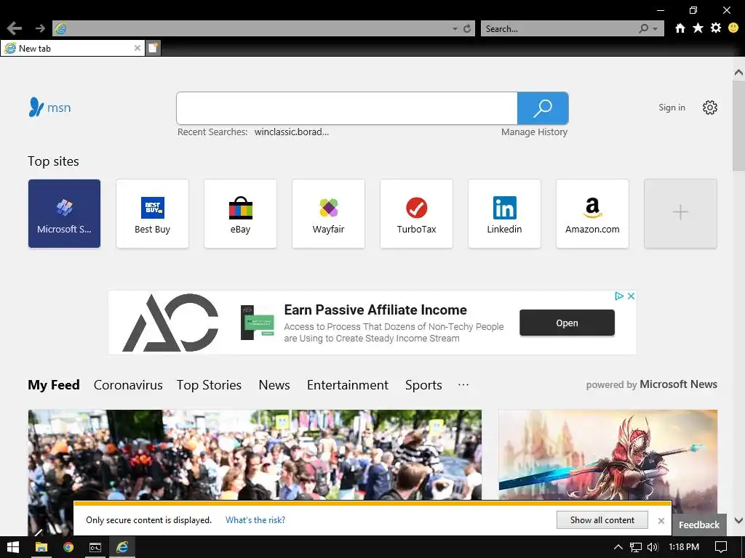This screenshot has width=745, height=558.
Task: Click the Feedback button
Action: click(699, 525)
